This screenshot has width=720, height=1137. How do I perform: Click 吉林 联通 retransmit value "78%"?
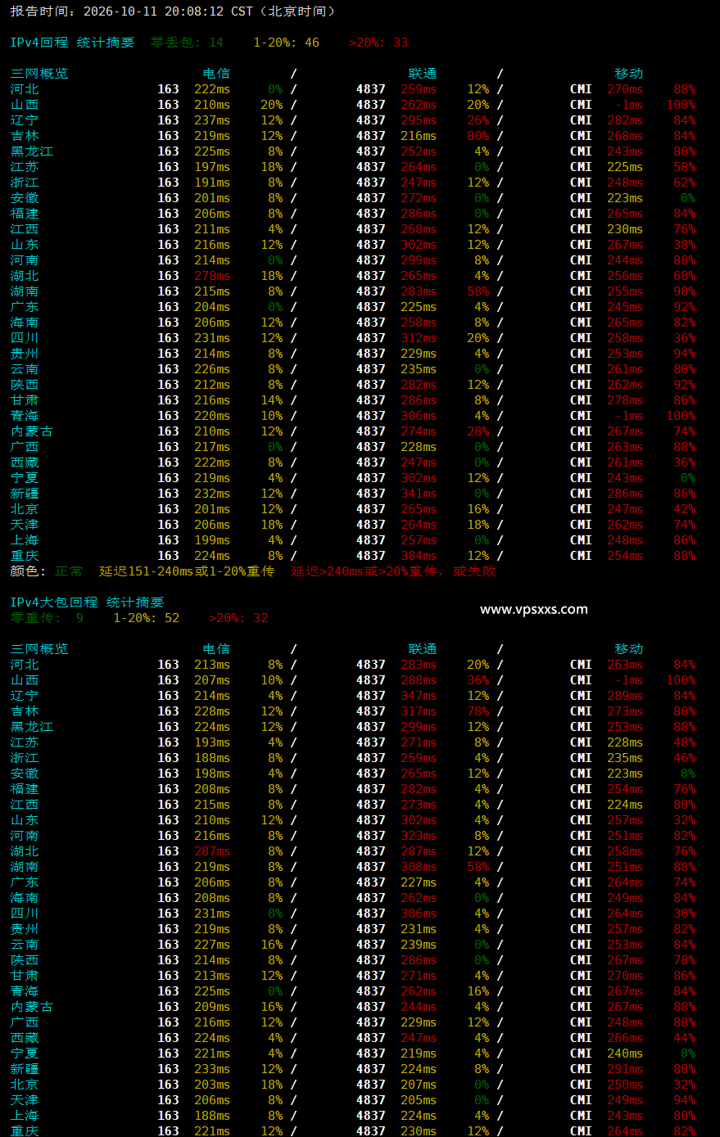tap(478, 711)
